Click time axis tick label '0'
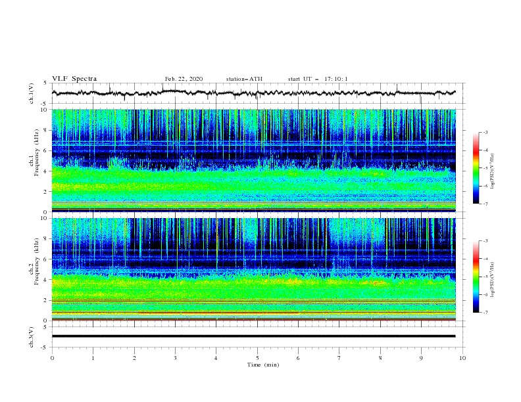Viewport: 521px width, 402px height. pos(52,358)
